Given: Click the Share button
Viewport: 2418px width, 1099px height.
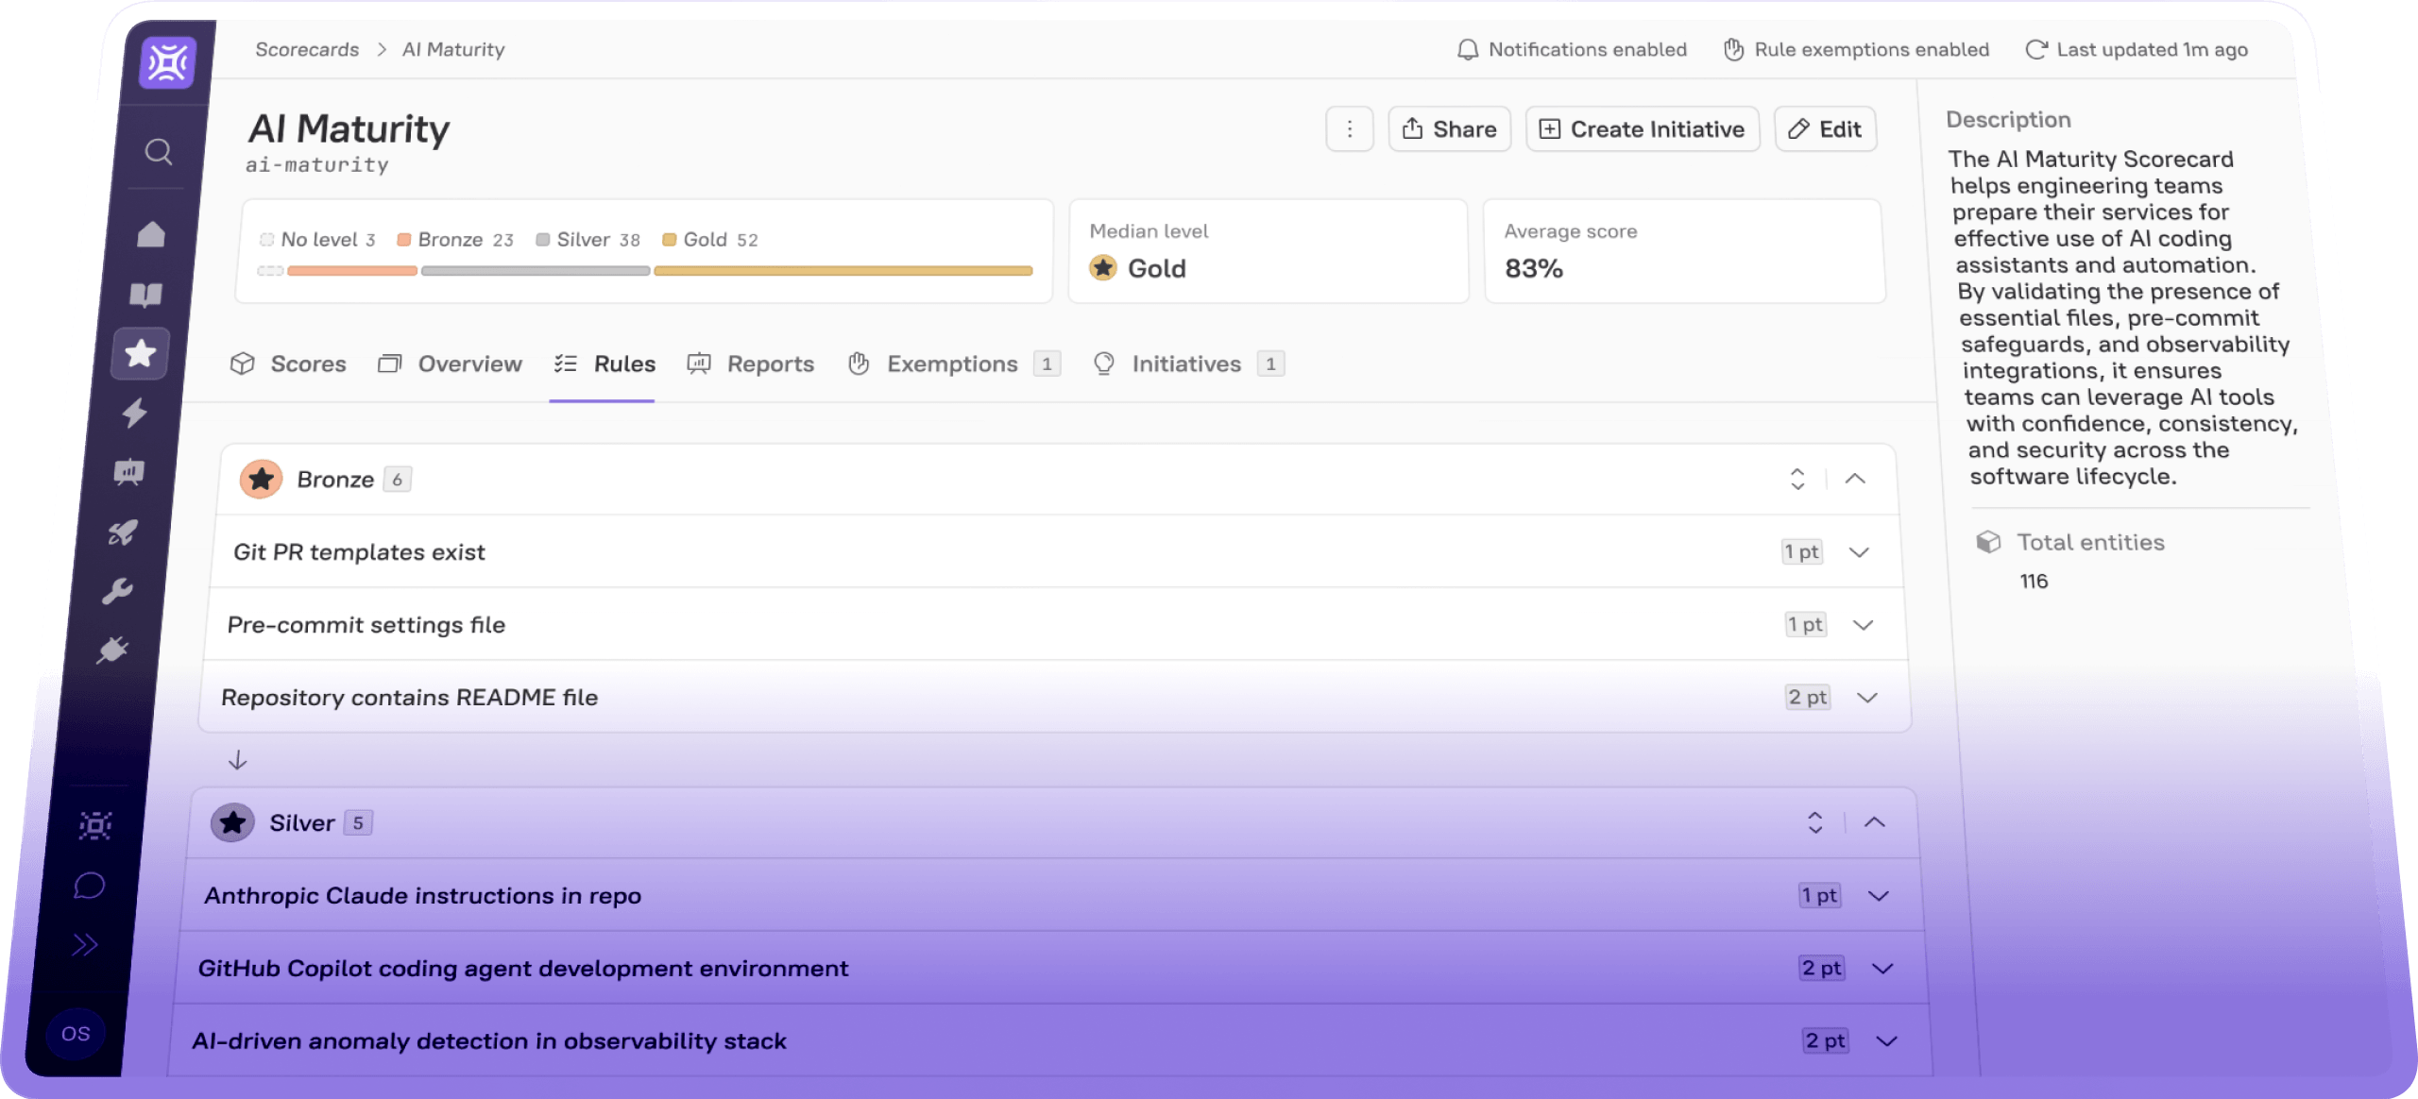Looking at the screenshot, I should [x=1450, y=129].
